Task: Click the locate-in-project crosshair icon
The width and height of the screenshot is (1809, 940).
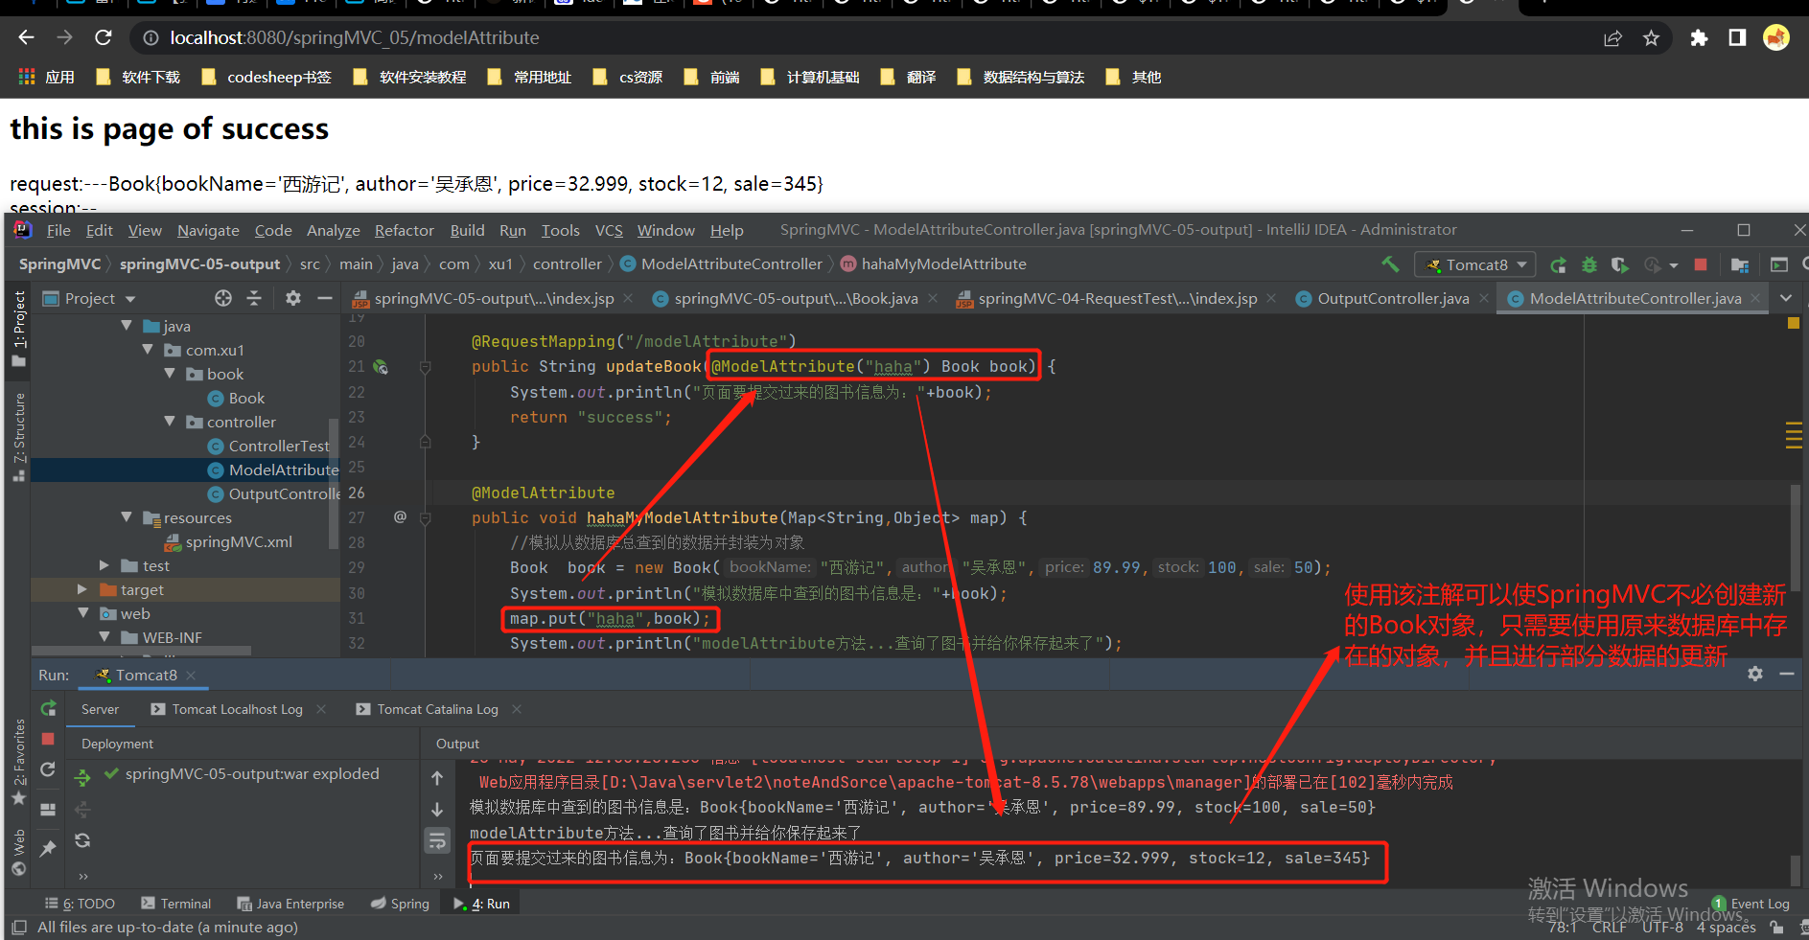Action: click(x=223, y=298)
